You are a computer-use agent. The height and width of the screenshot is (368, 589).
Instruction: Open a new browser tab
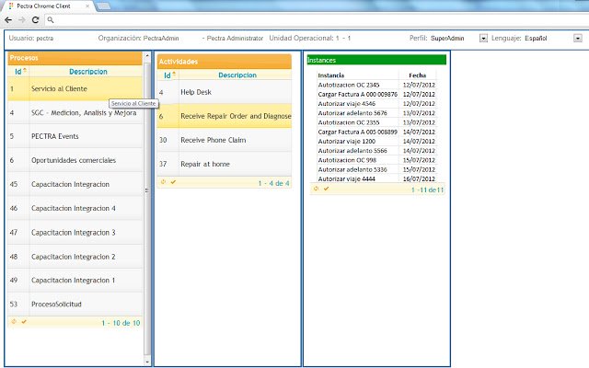104,6
